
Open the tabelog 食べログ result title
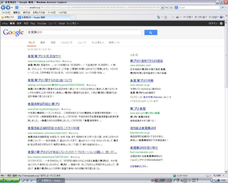click(x=50, y=80)
